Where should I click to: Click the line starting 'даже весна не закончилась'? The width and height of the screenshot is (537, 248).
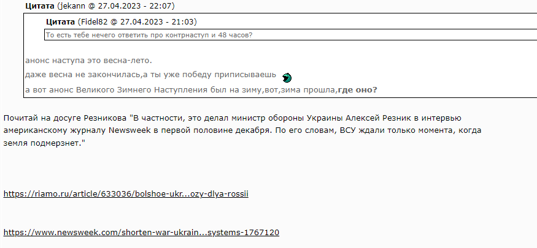150,75
